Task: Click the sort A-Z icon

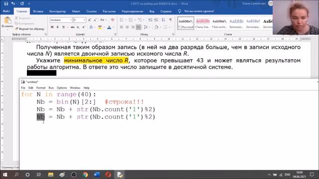Action: pos(163,20)
